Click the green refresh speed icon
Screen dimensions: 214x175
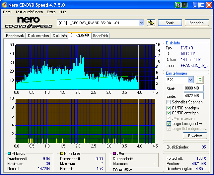coord(200,80)
